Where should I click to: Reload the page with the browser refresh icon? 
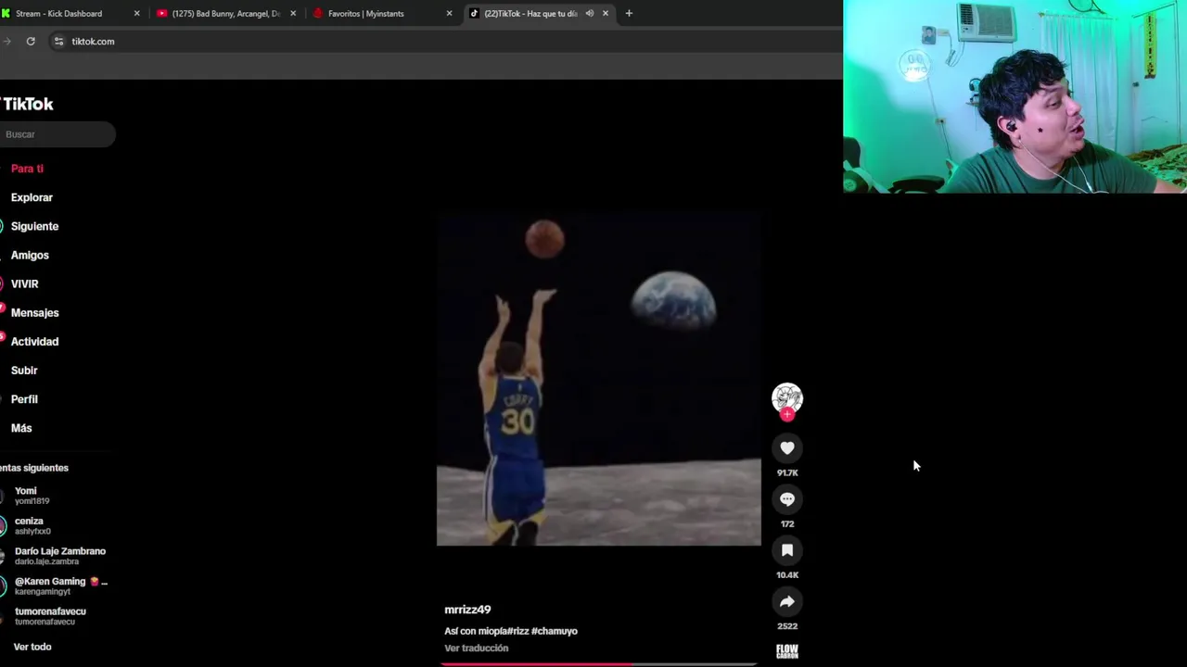[x=31, y=41]
